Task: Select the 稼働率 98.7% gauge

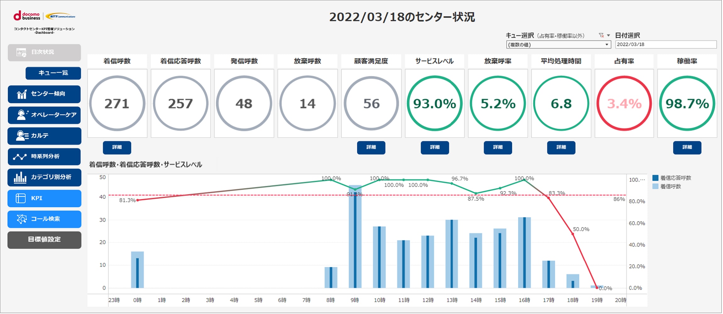Action: coord(687,103)
